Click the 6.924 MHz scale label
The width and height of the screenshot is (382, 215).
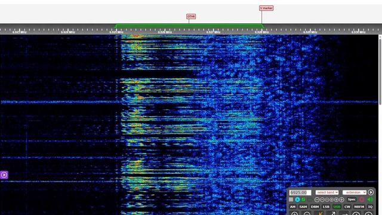click(68, 32)
